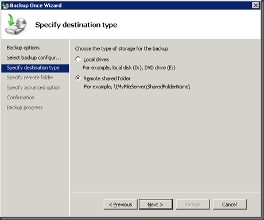Open the Backup options step
This screenshot has height=220, width=264.
pos(23,48)
